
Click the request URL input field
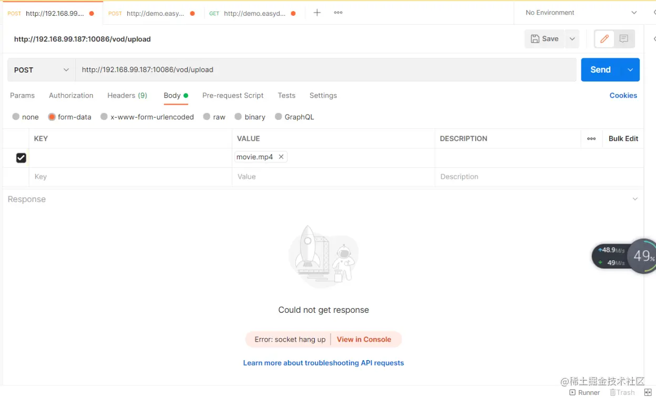coord(326,70)
